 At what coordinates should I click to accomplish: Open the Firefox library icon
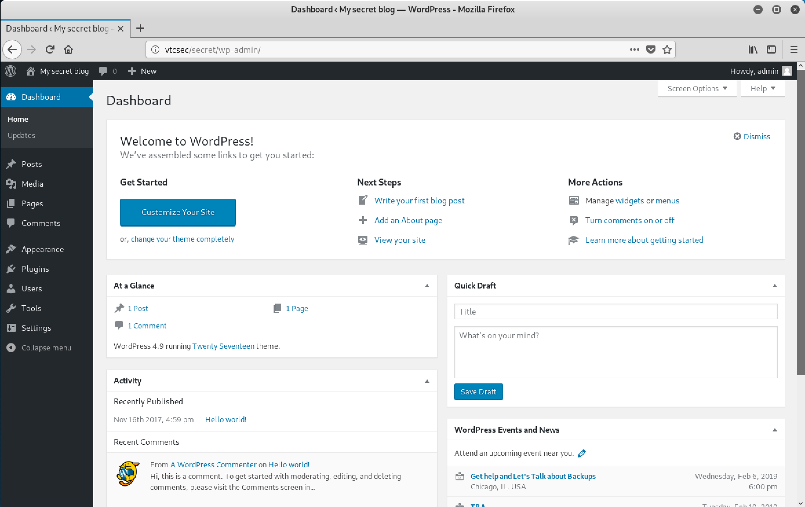(x=753, y=50)
